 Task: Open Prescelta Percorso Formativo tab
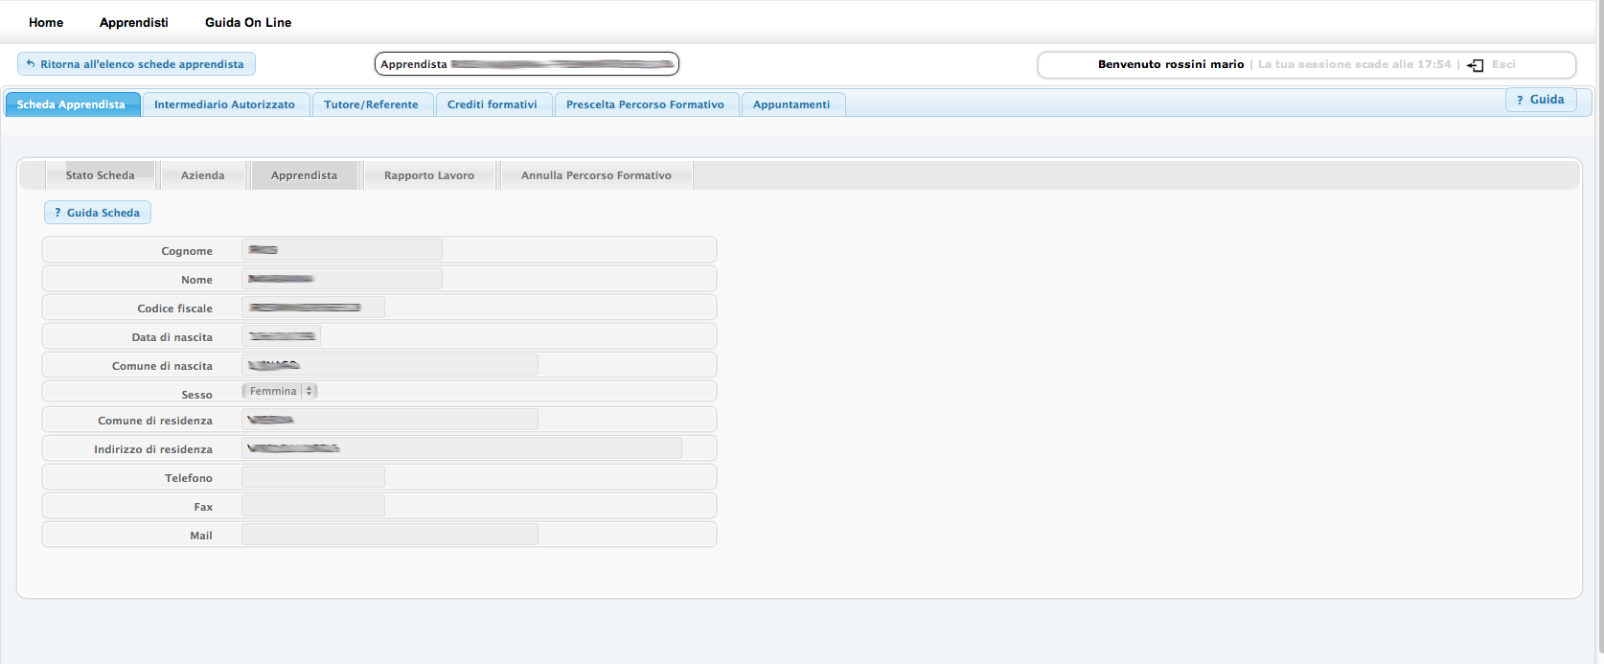point(645,104)
